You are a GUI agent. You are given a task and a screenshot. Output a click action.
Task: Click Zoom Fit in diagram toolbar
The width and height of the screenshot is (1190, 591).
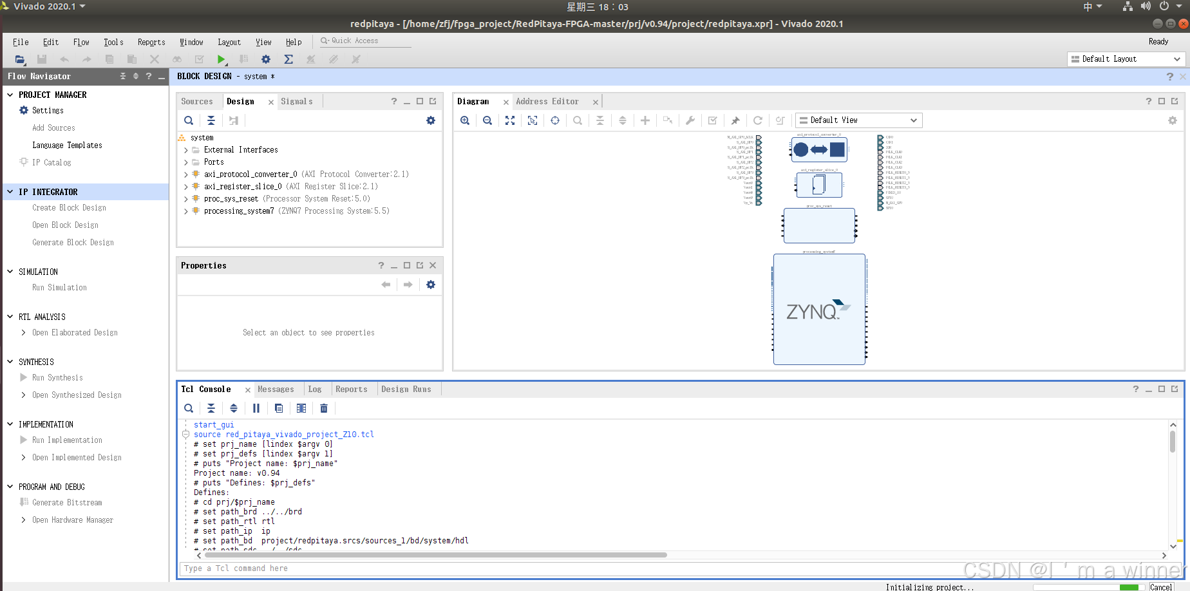(x=510, y=120)
